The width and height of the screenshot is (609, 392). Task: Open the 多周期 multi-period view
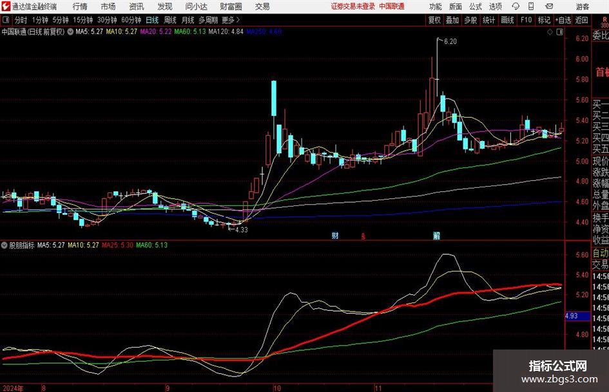(208, 20)
